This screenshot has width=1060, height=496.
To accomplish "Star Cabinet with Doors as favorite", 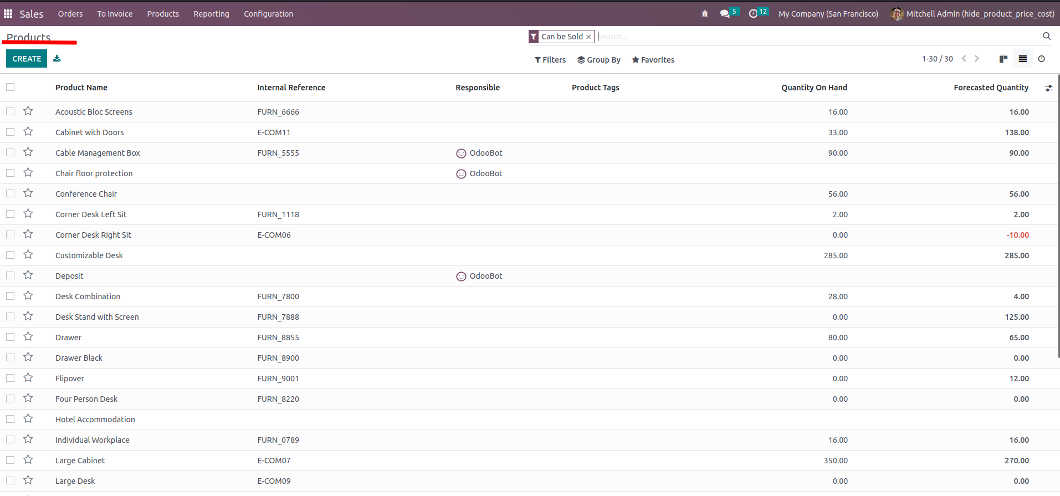I will (28, 132).
